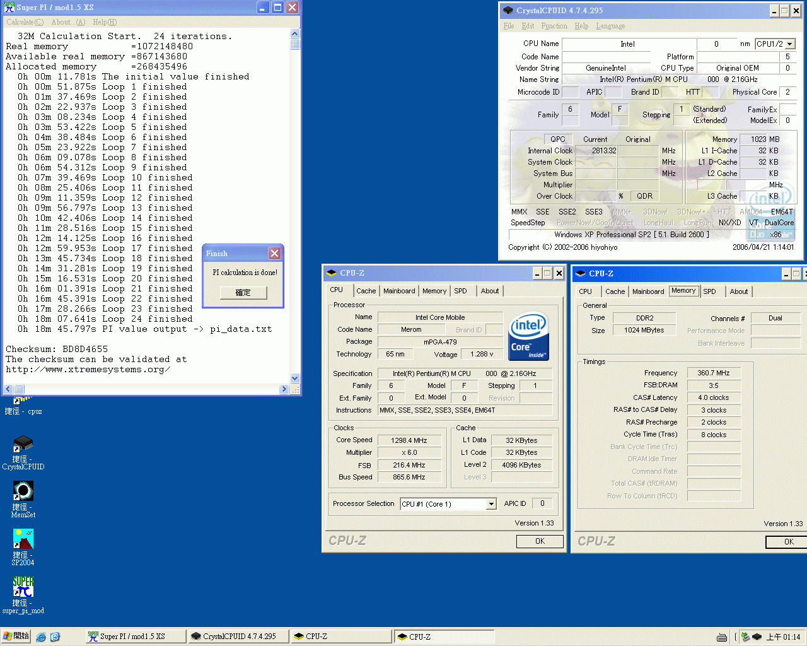Click the right CPU-Z title bar icon

pyautogui.click(x=581, y=274)
